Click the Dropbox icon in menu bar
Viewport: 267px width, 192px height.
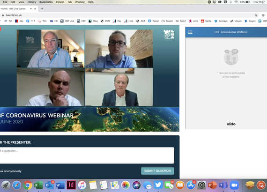pos(215,2)
